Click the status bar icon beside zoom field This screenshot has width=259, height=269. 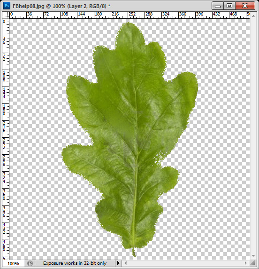point(30,263)
